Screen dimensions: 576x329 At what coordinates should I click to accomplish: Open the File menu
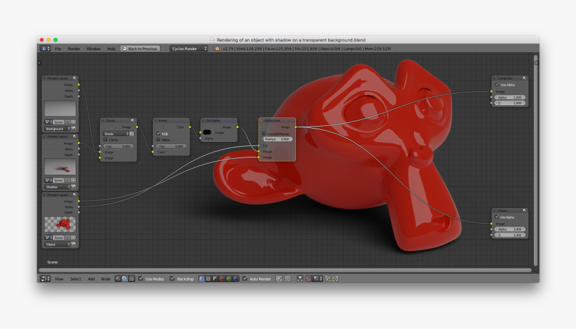[58, 48]
